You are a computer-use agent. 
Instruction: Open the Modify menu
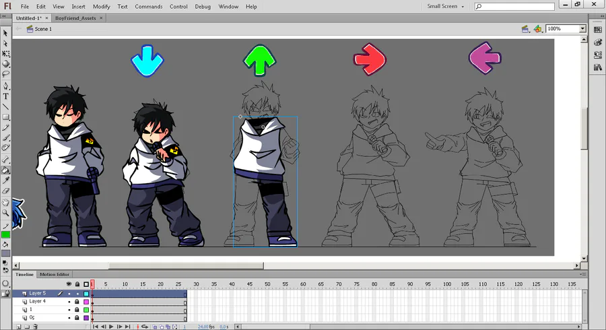click(101, 7)
